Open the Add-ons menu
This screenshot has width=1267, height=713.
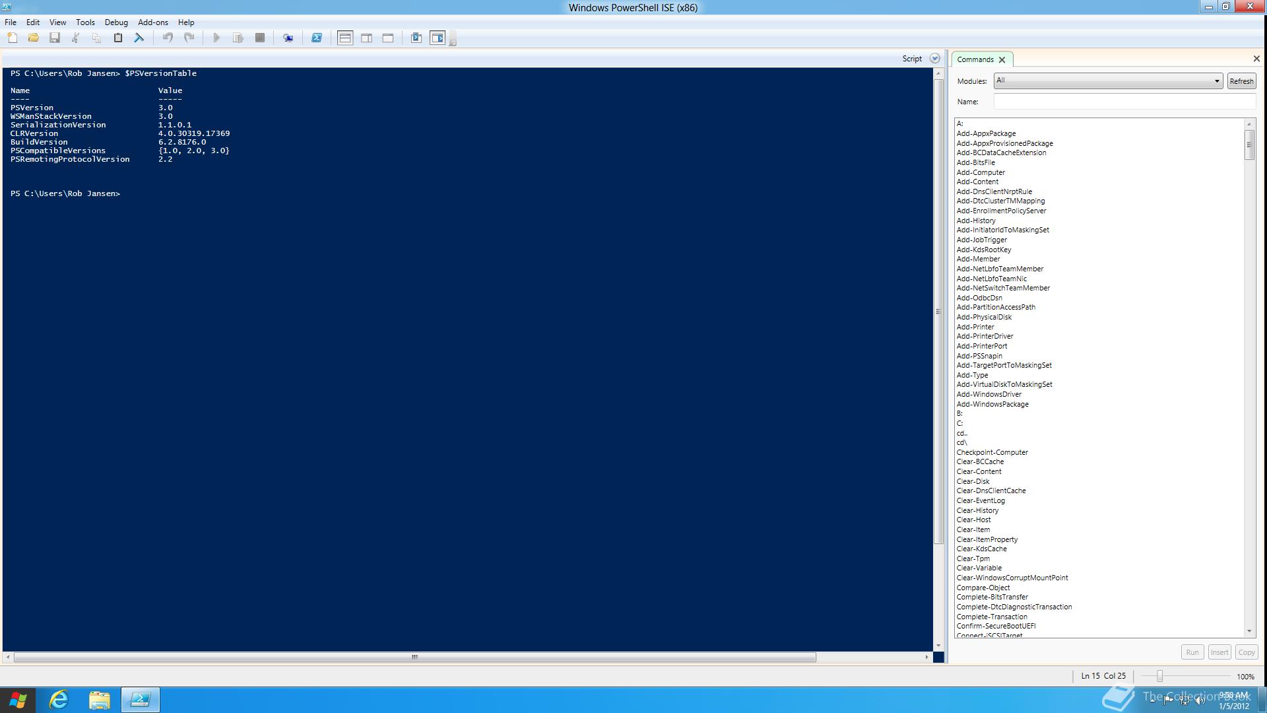tap(153, 22)
